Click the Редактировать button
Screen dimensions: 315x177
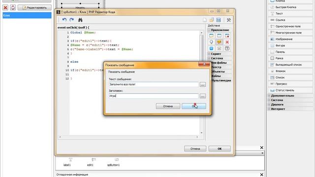tap(34, 8)
